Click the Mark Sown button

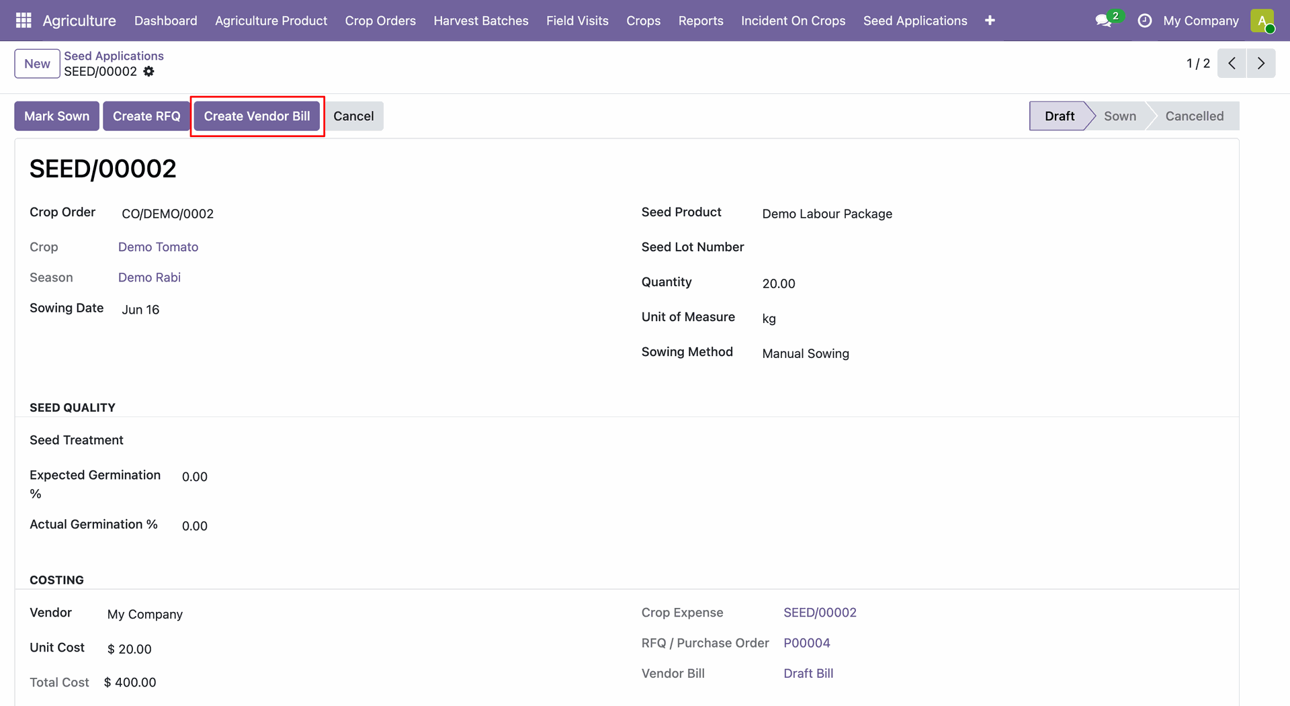pos(56,116)
